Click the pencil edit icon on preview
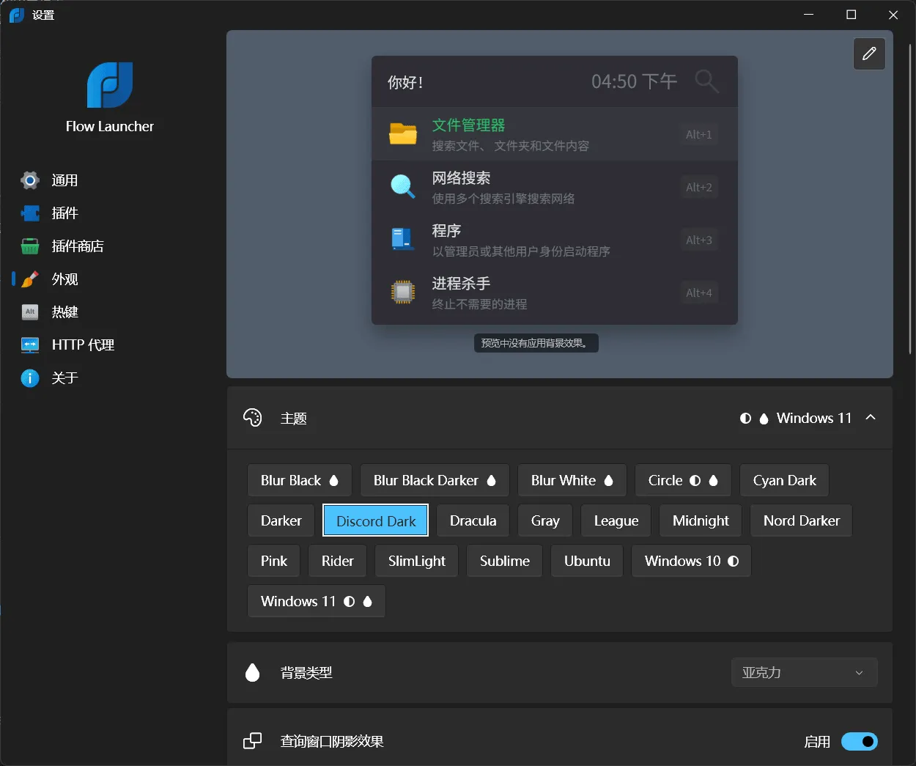Image resolution: width=916 pixels, height=766 pixels. pos(869,54)
